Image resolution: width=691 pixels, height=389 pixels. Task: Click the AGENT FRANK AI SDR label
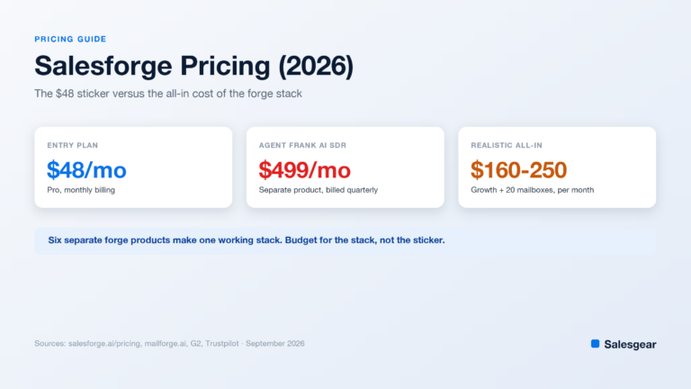(302, 145)
